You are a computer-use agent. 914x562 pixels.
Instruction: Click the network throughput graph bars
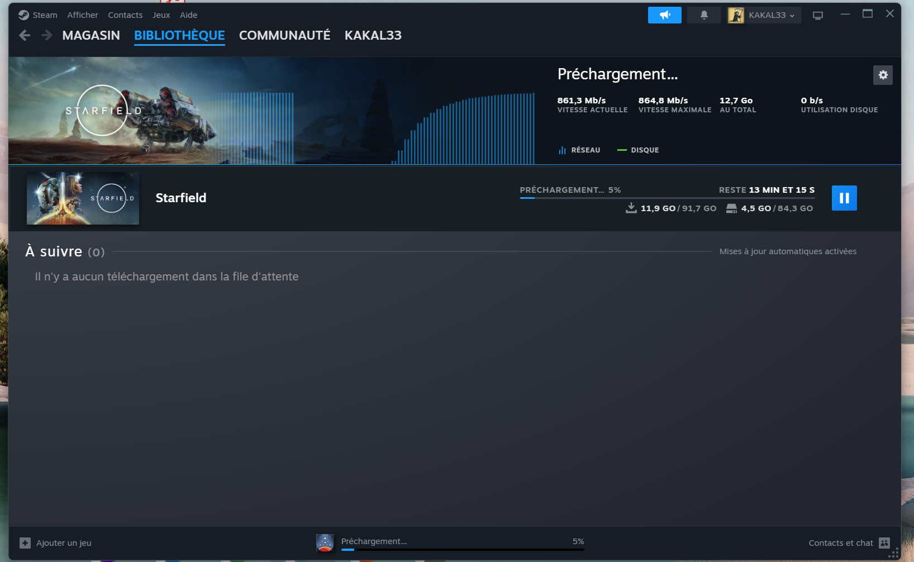(464, 128)
